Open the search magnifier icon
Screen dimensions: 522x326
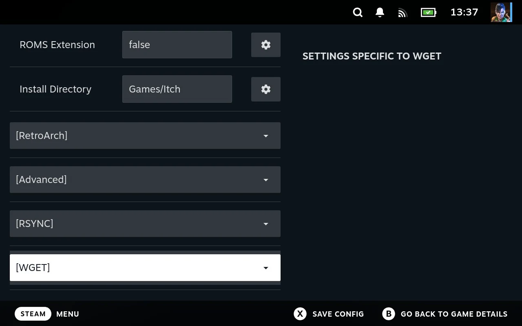[358, 12]
